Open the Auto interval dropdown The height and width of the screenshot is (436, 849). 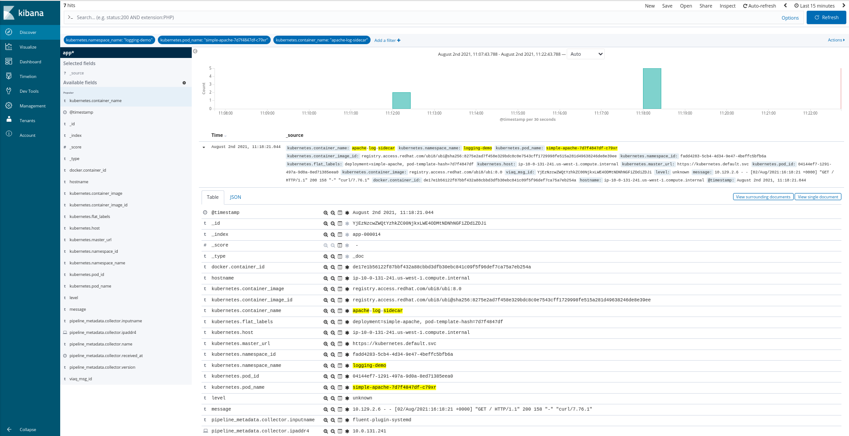click(586, 54)
